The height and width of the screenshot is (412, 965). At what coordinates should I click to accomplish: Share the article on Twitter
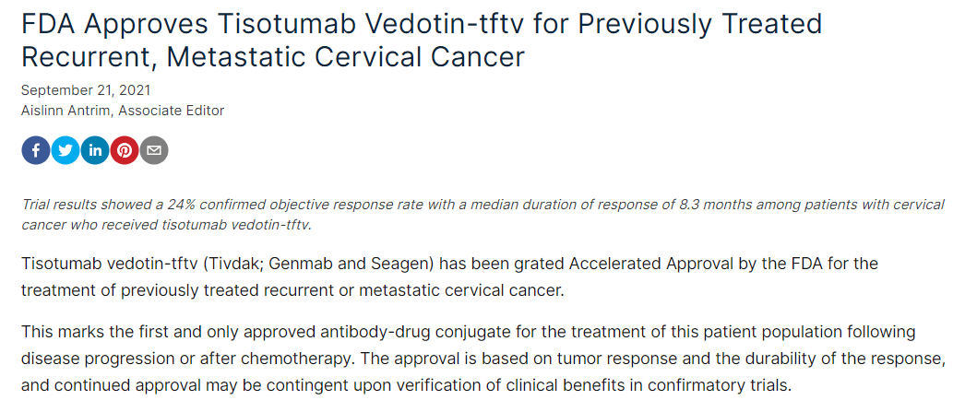click(x=66, y=150)
